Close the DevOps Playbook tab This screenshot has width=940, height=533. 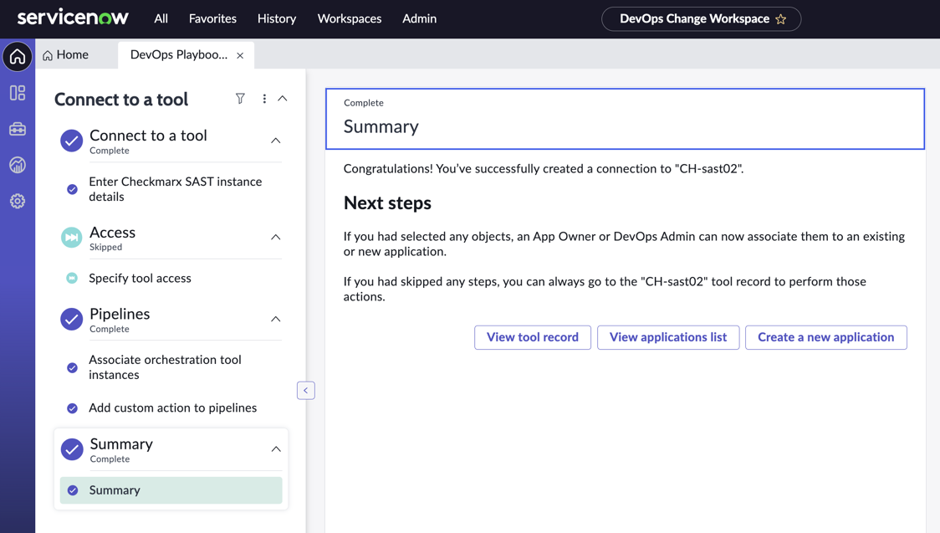coord(240,55)
